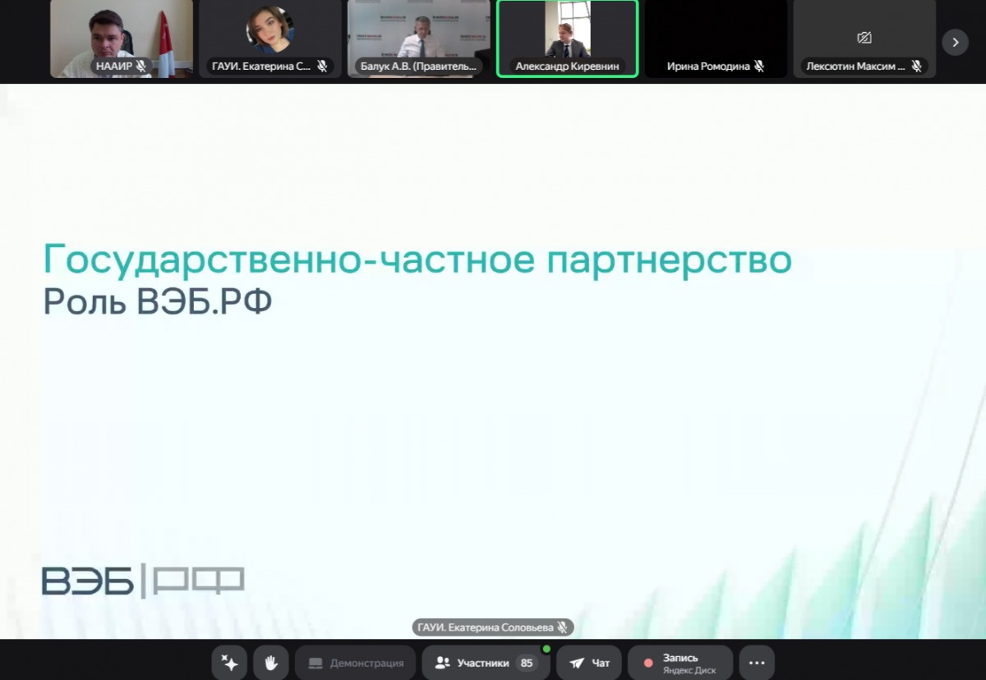Click the ВЭБ.РФ logo on slide

[143, 581]
